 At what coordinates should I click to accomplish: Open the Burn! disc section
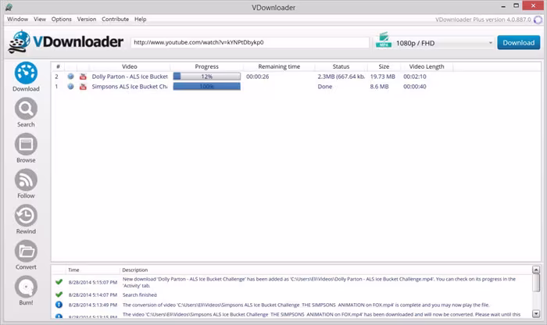pyautogui.click(x=26, y=291)
